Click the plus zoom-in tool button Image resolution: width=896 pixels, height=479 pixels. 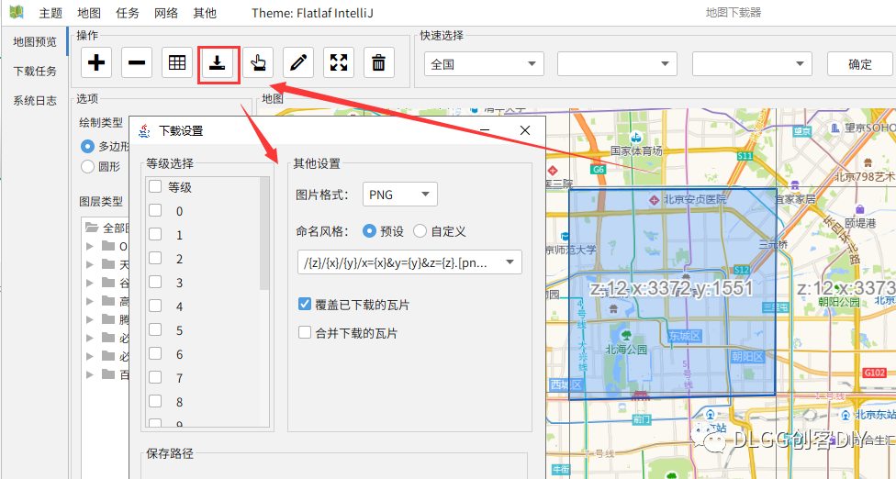[96, 62]
